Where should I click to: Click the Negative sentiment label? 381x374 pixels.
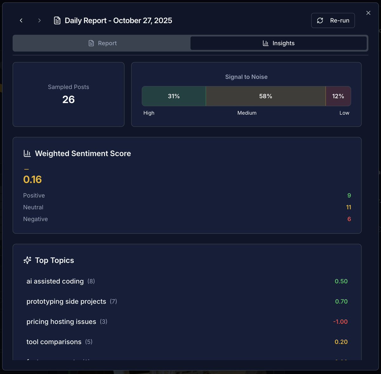[x=36, y=219]
